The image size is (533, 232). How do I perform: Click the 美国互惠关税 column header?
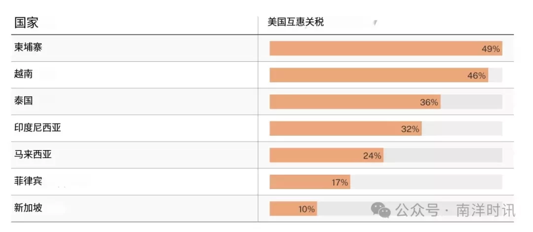click(x=296, y=22)
